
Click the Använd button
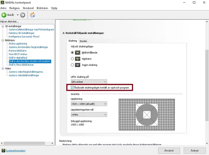pyautogui.click(x=169, y=150)
